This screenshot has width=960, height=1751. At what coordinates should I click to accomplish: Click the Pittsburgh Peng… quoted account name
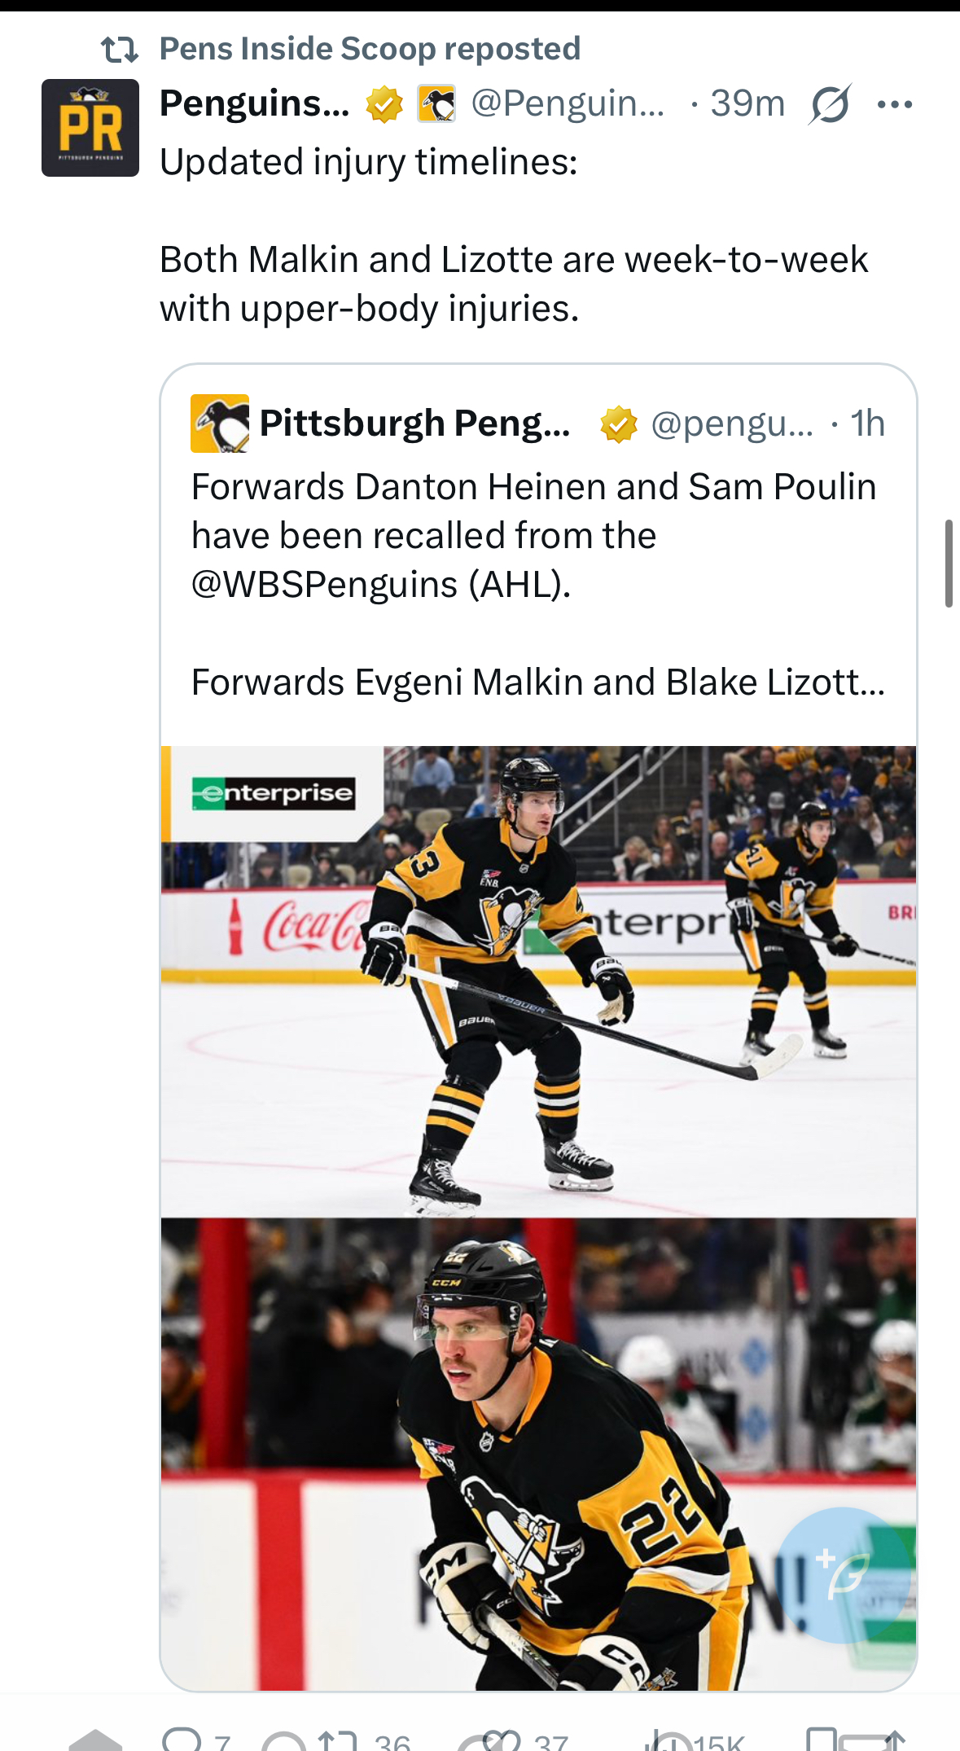tap(414, 423)
